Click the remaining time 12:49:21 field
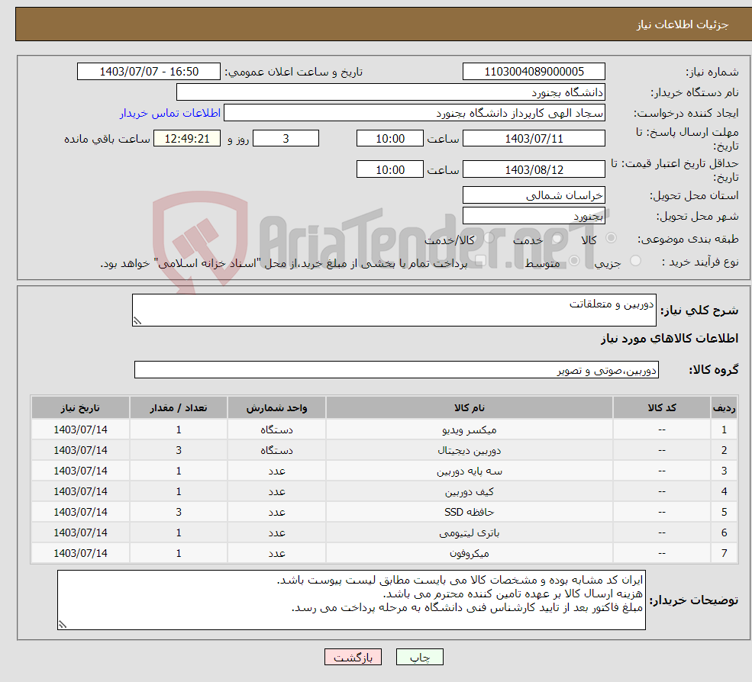The width and height of the screenshot is (752, 682). click(x=187, y=139)
